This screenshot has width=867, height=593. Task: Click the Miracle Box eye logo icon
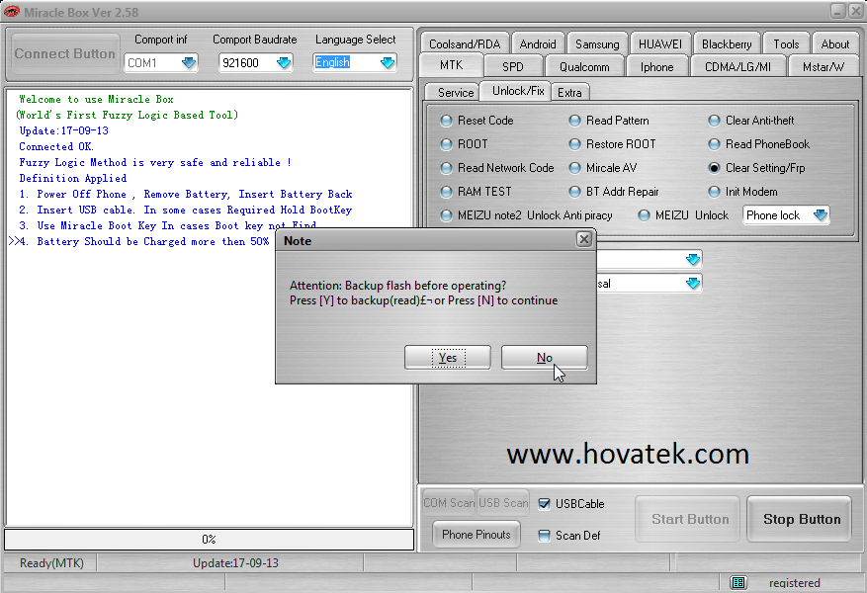(x=11, y=11)
